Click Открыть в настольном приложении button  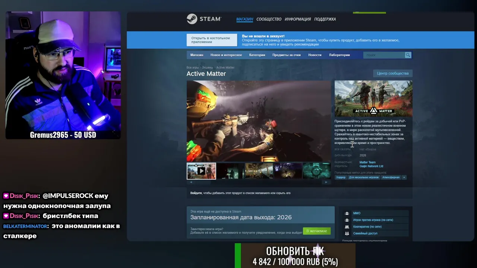coord(212,40)
